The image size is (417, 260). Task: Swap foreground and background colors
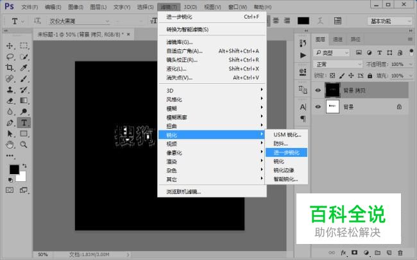click(x=24, y=166)
